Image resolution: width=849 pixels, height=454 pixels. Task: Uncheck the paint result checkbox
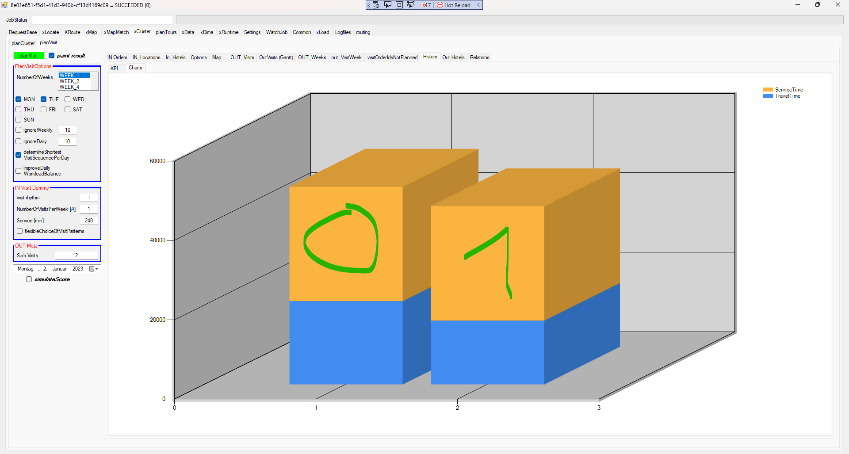[52, 56]
